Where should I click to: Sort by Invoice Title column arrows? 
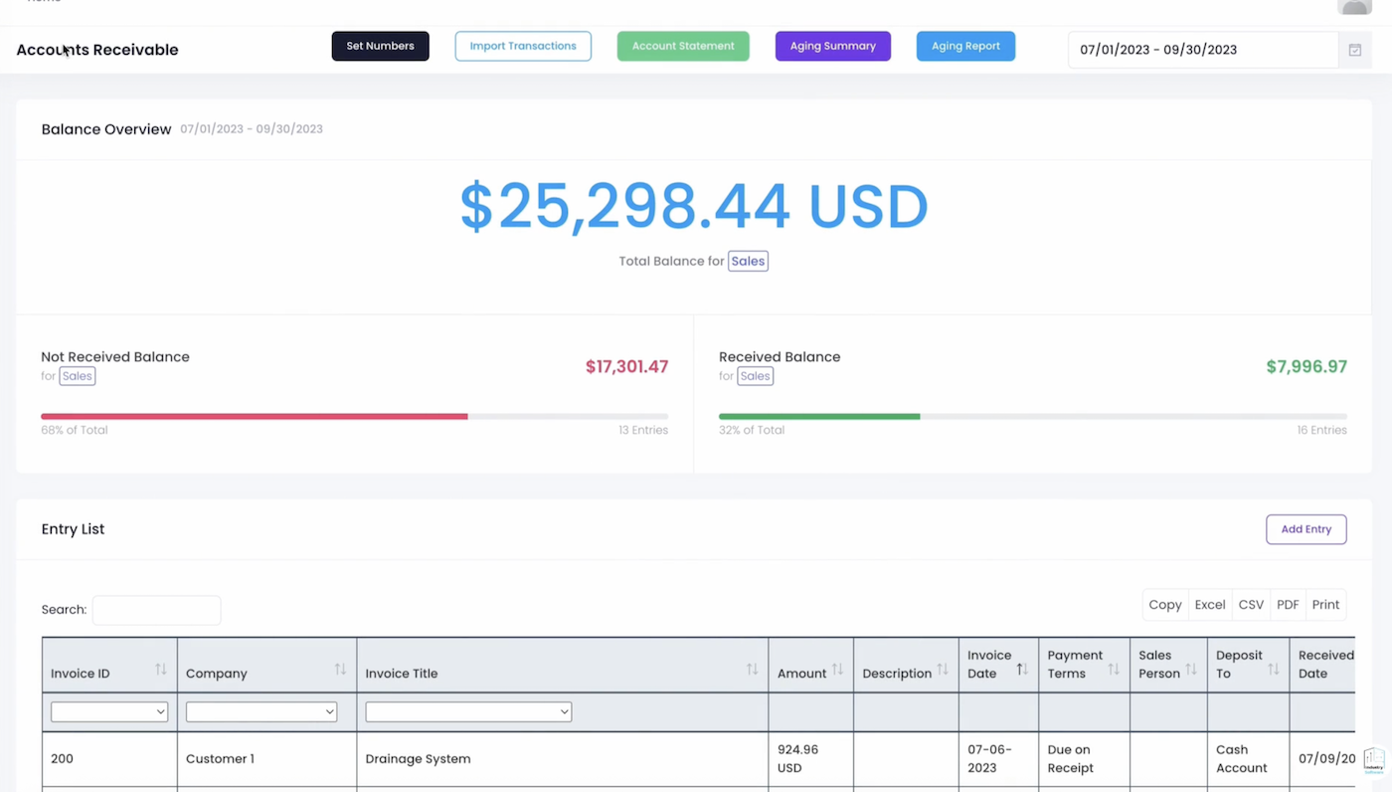752,670
